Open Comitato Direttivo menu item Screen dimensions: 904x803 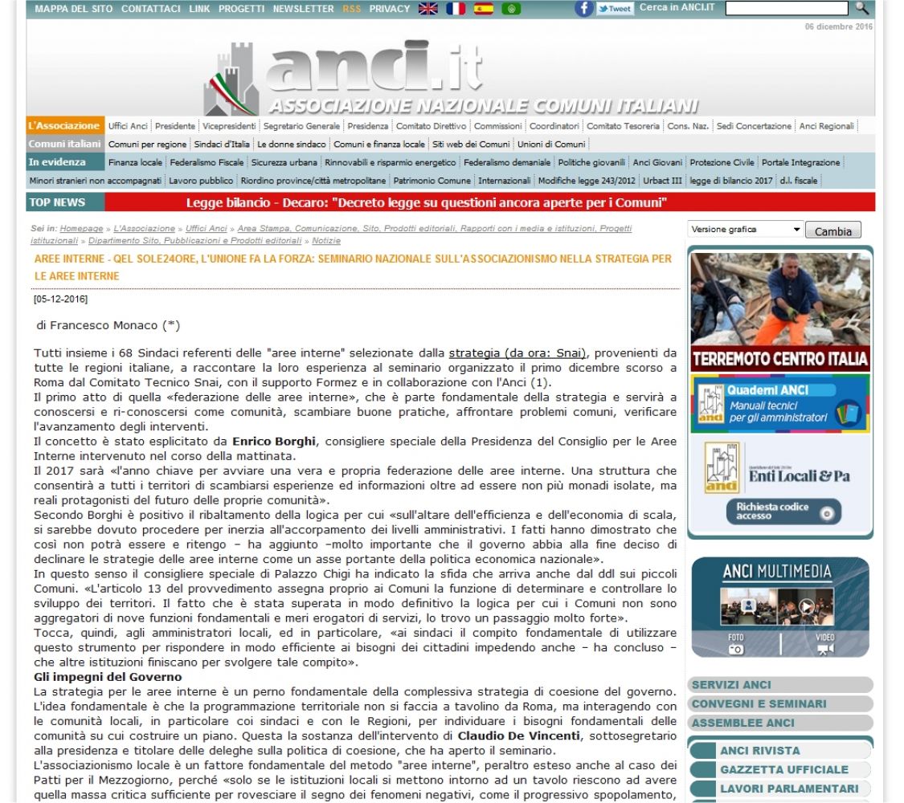[432, 126]
